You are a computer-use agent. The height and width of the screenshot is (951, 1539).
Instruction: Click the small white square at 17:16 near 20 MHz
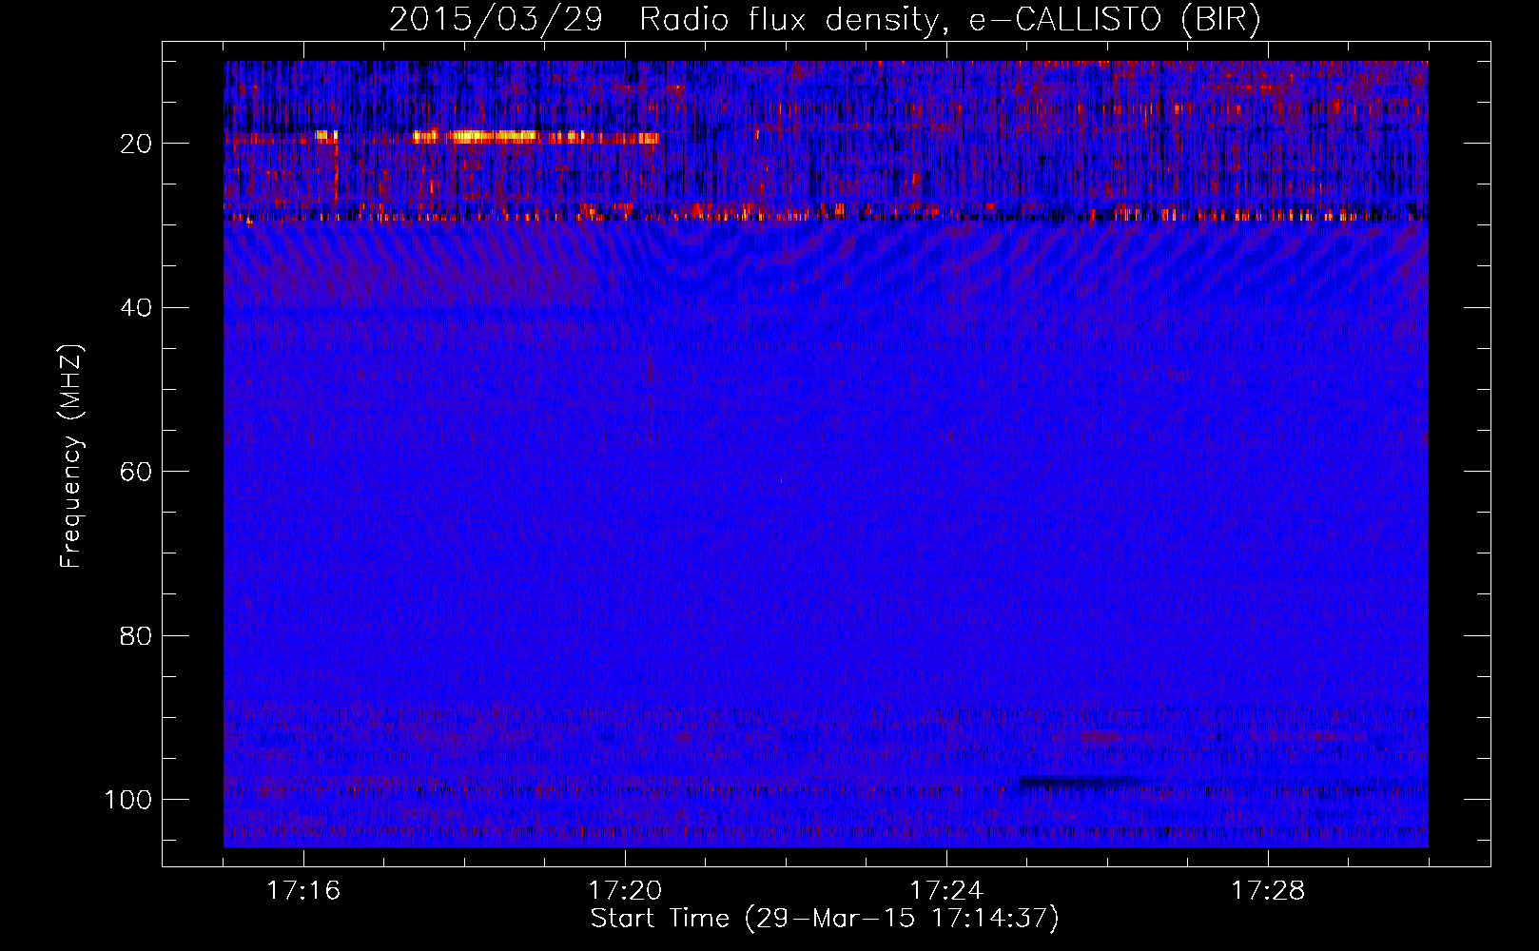point(325,136)
